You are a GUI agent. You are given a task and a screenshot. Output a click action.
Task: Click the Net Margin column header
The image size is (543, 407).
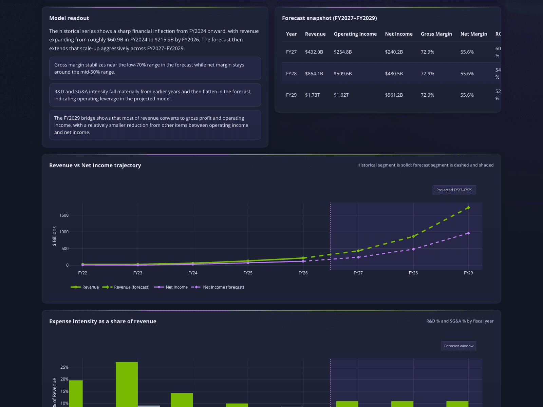[x=474, y=34]
